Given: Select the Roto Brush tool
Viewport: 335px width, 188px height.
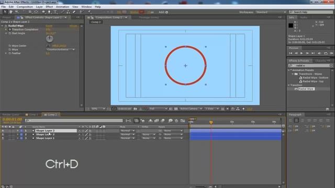Looking at the screenshot, I should coord(82,12).
